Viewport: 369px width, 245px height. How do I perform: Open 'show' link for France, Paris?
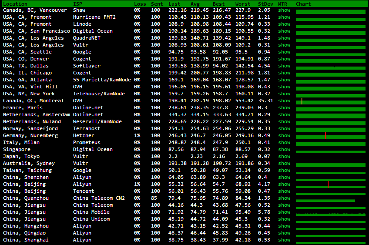point(284,108)
